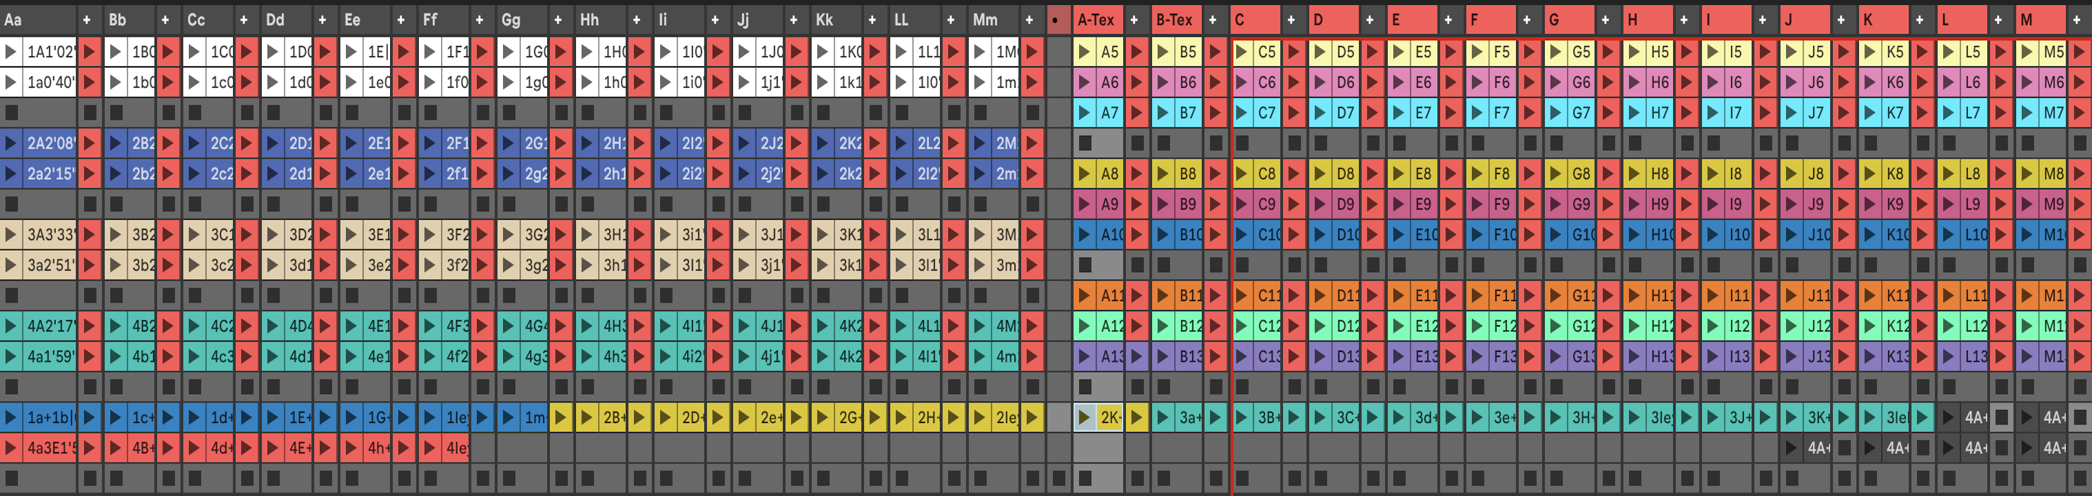The image size is (2092, 496).
Task: Launch red 4le clip in Ff track
Action: click(429, 448)
